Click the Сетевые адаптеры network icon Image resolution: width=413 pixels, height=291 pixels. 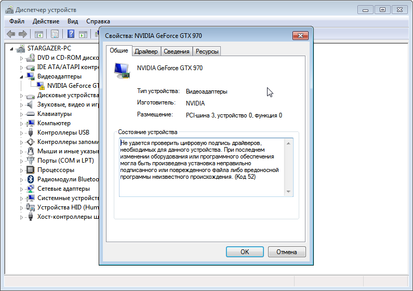(x=31, y=189)
